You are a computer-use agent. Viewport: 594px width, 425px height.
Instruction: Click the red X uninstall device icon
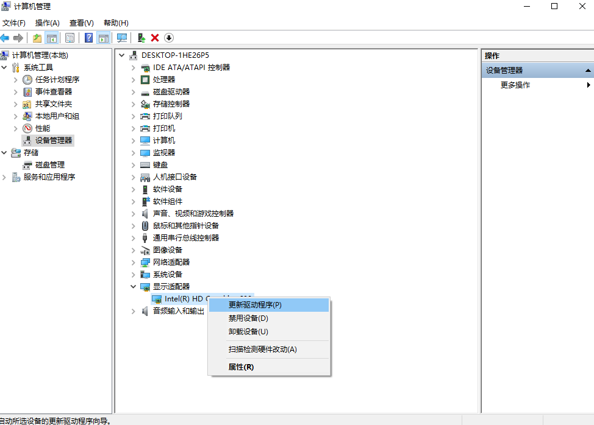point(155,38)
